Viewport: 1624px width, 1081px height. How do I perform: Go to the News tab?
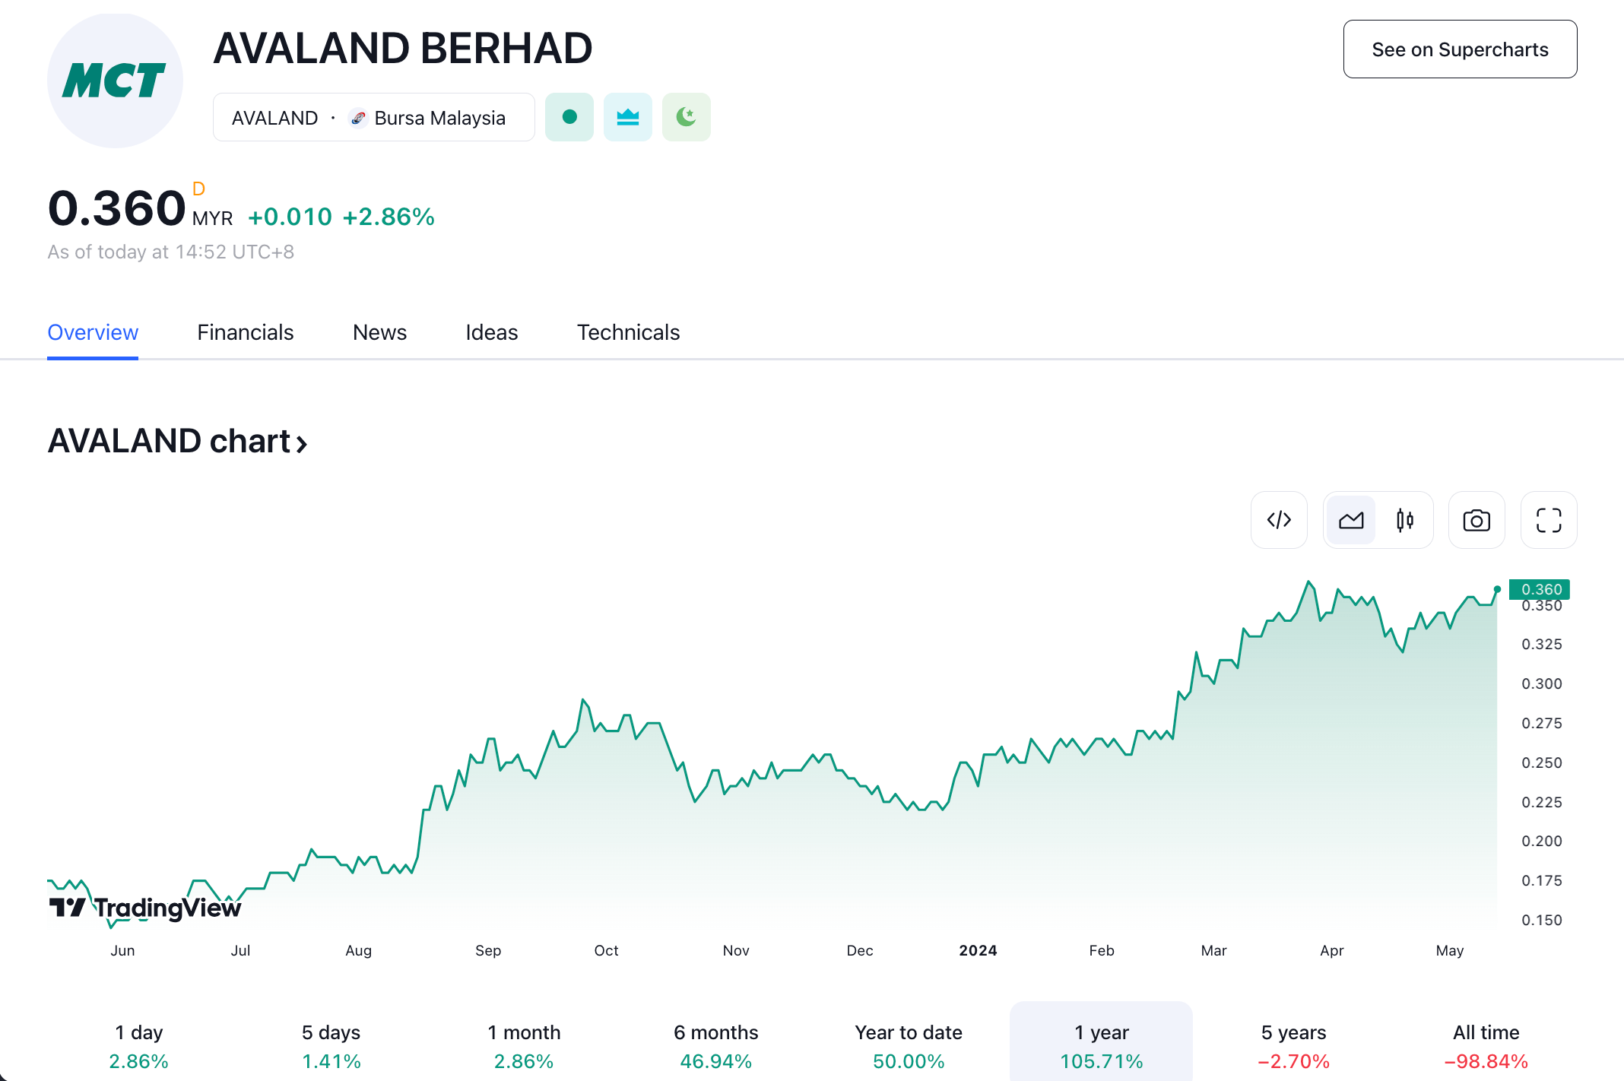pos(379,332)
